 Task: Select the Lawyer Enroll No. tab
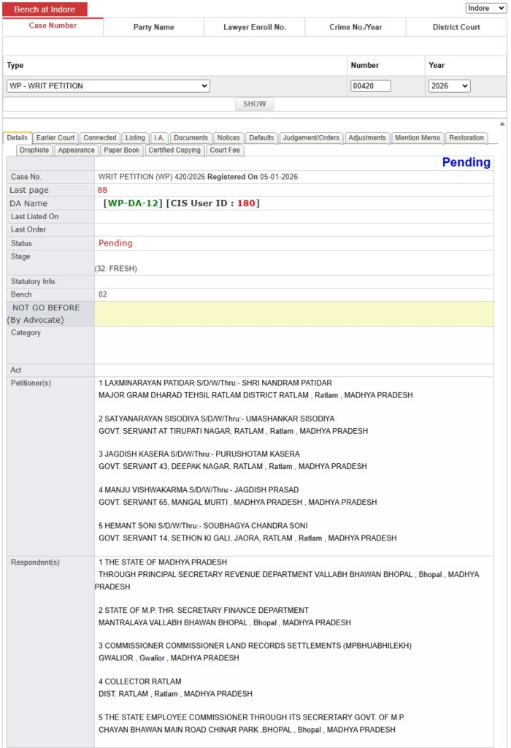[254, 27]
